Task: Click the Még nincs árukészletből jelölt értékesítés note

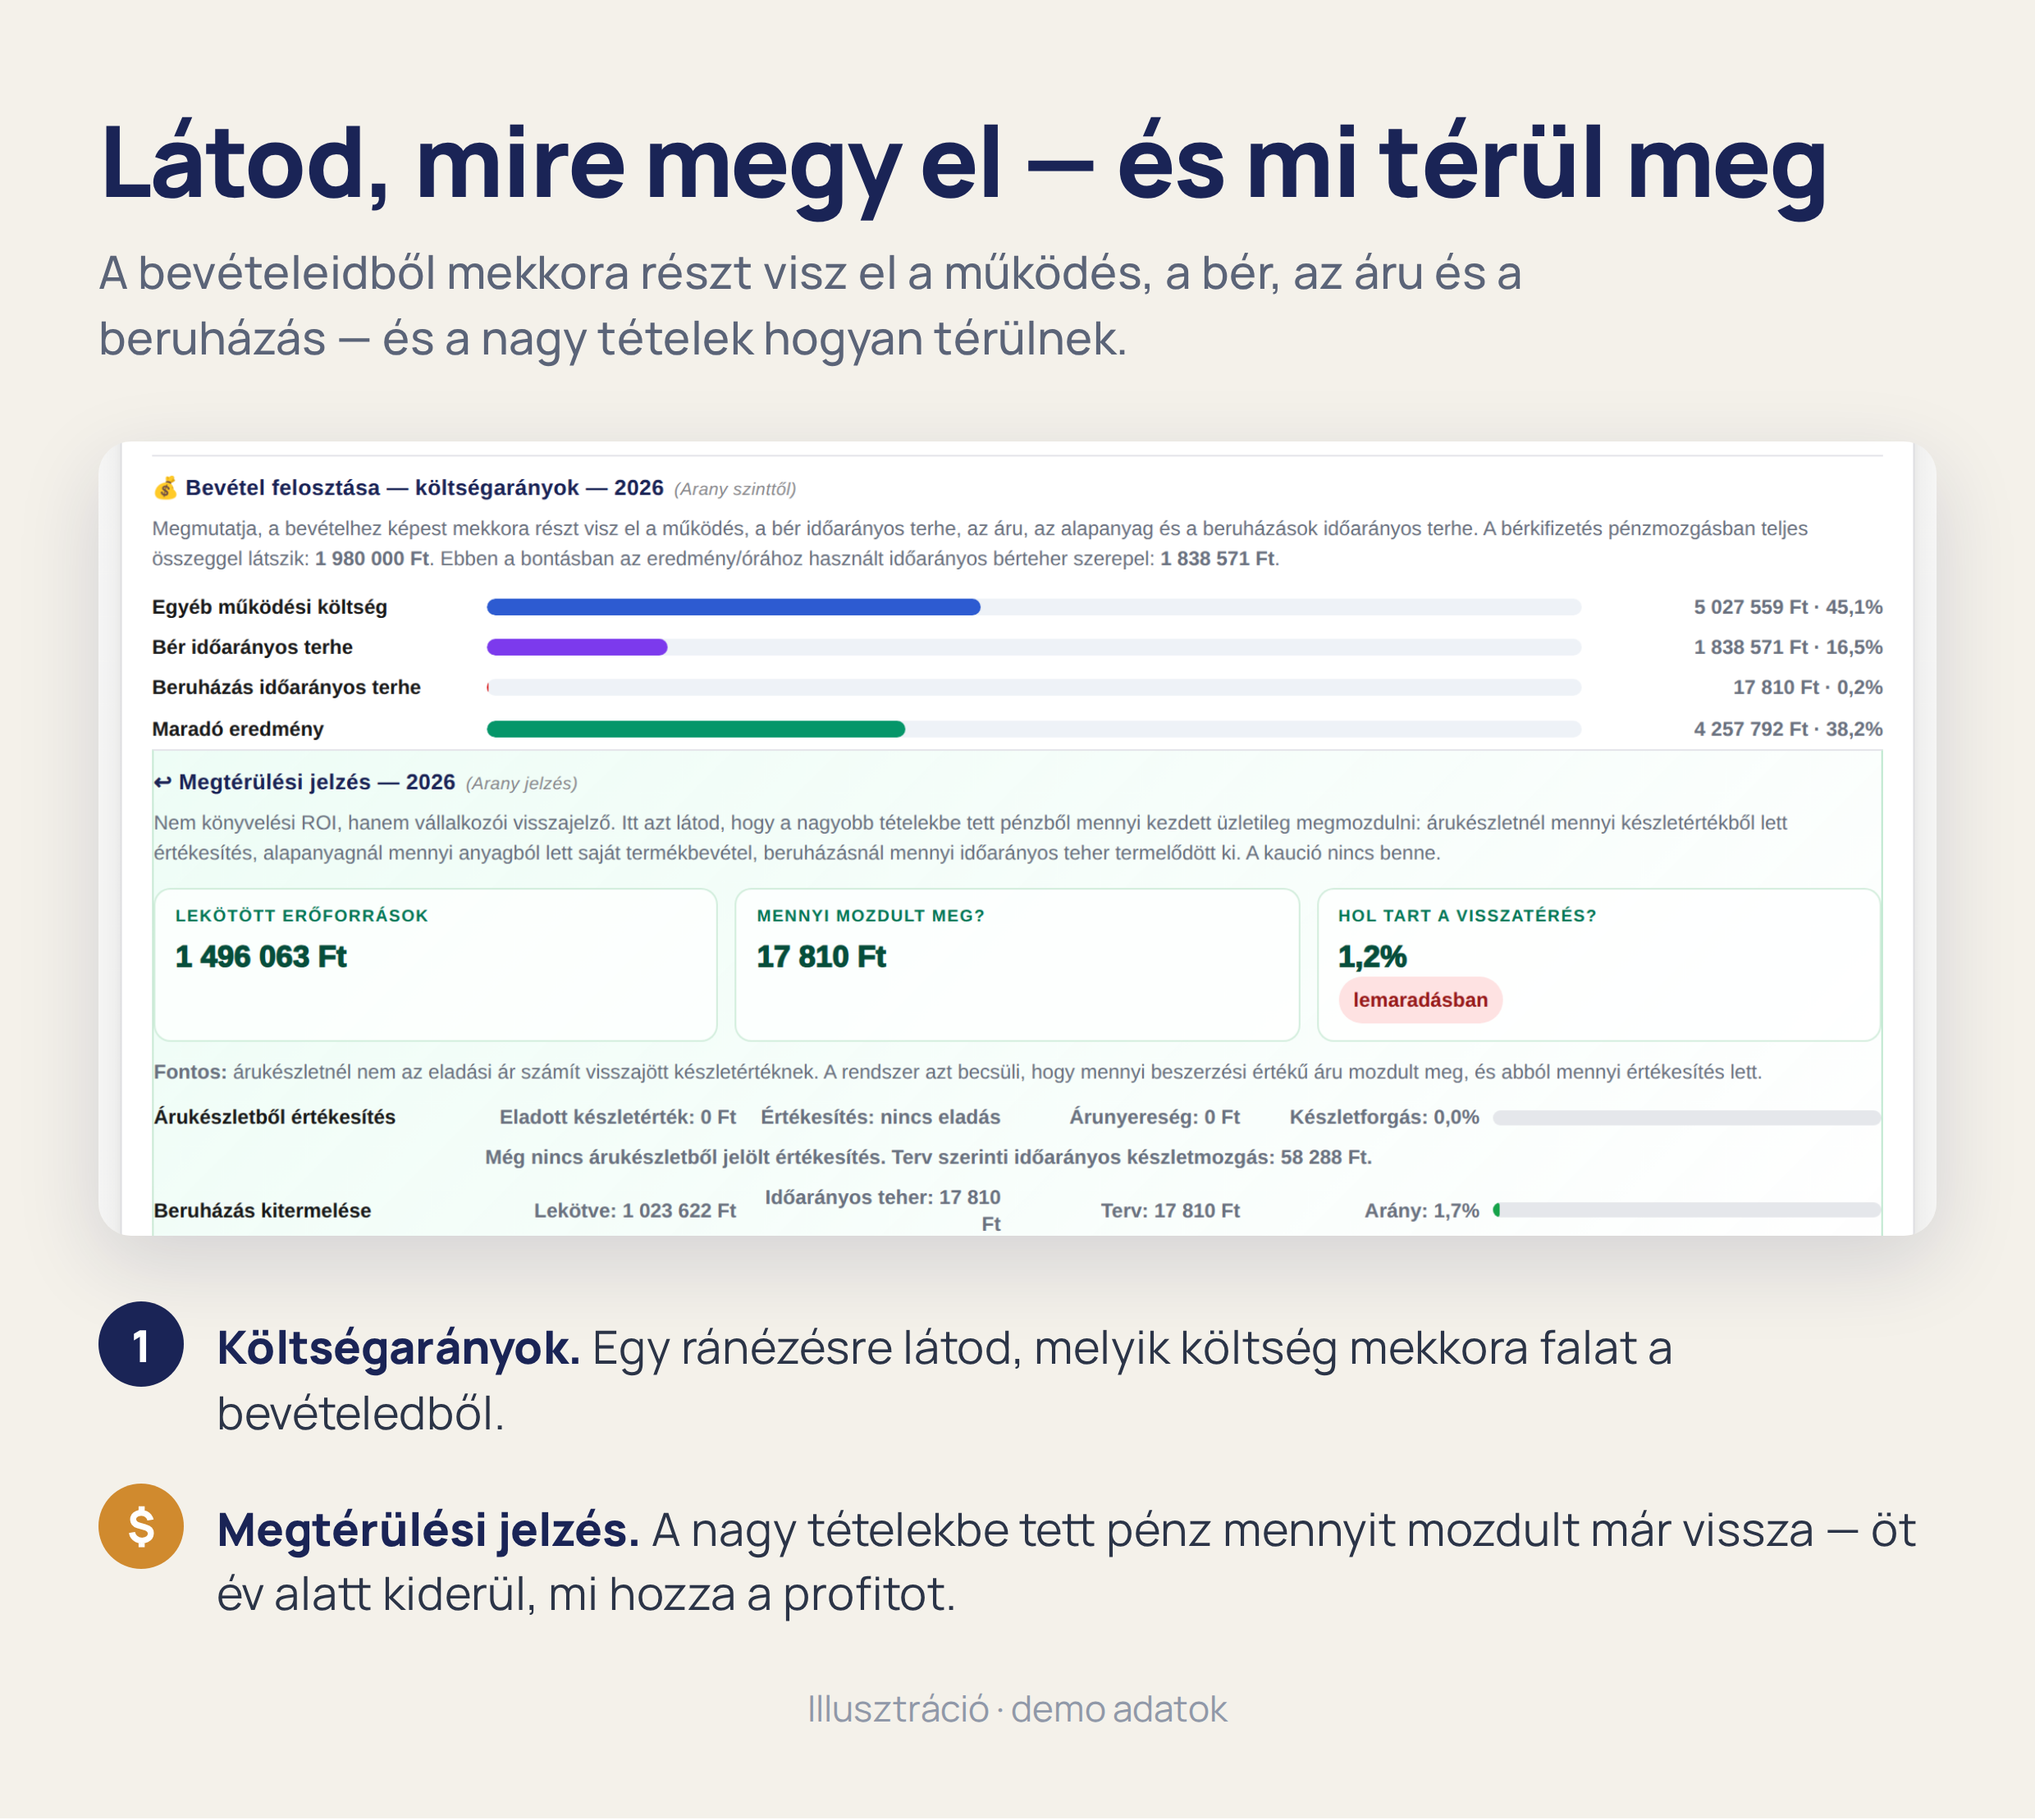Action: (x=928, y=1157)
